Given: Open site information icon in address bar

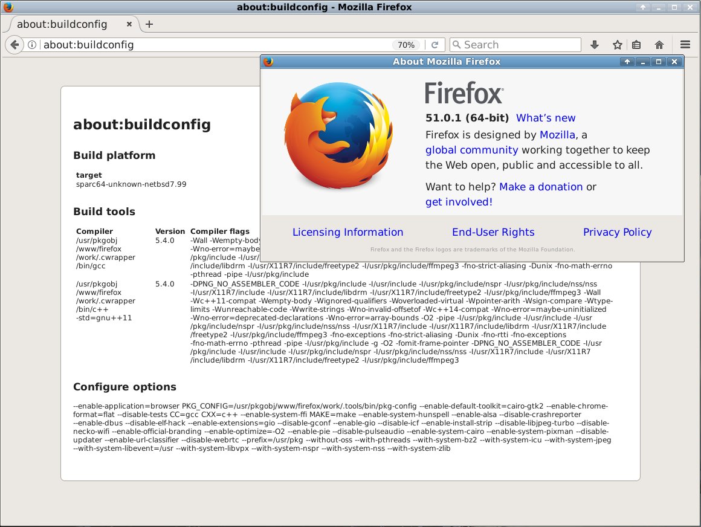Looking at the screenshot, I should (x=32, y=45).
